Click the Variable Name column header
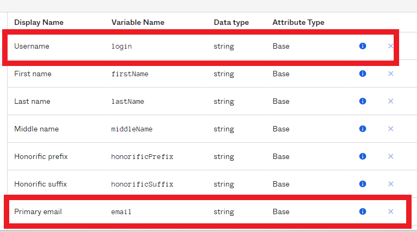This screenshot has height=232, width=417. pos(138,23)
